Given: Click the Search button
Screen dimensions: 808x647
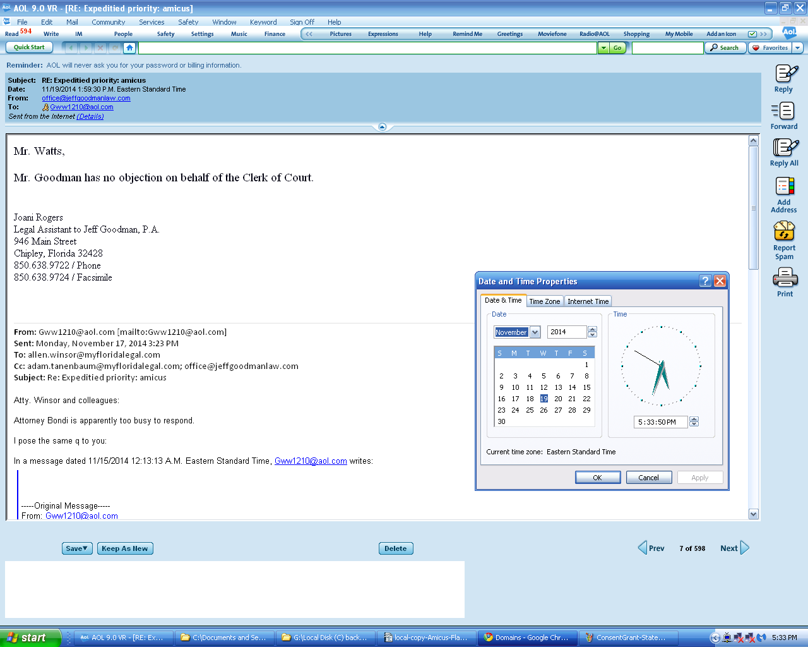Looking at the screenshot, I should [x=725, y=48].
